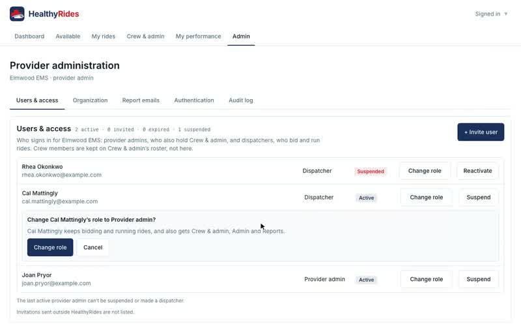Screen dimensions: 521x326
Task: Suspend Joan Pryor
Action: [x=479, y=279]
